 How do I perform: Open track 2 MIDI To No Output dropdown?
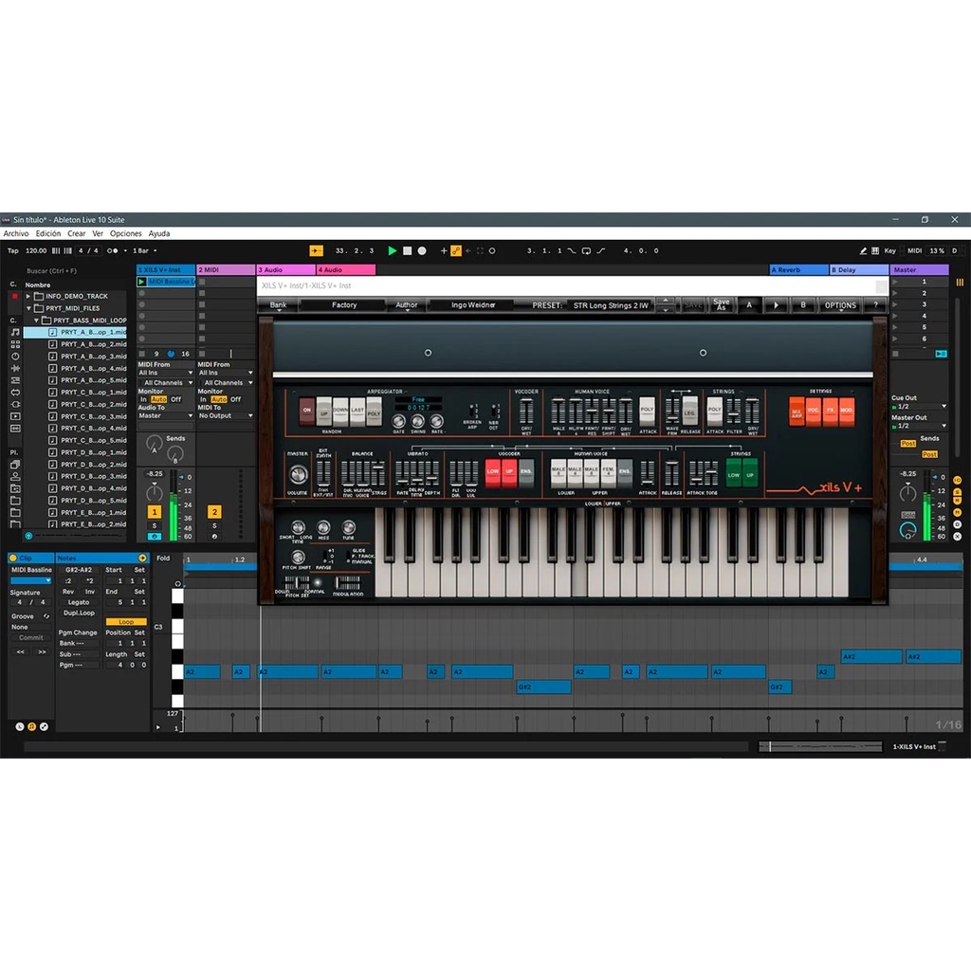click(x=226, y=415)
